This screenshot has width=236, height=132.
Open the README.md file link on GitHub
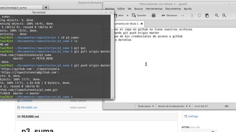click(x=29, y=107)
